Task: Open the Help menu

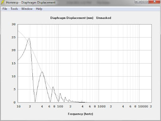Action: 39,9
